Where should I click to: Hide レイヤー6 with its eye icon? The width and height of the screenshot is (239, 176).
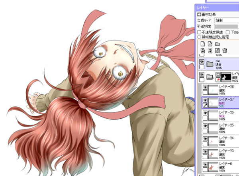tap(205, 164)
